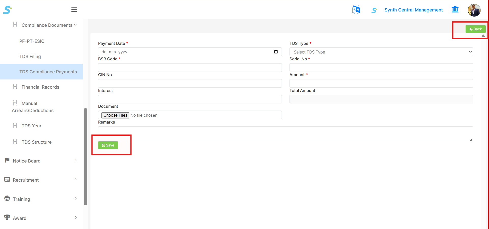Click the Notice Board flag icon
The height and width of the screenshot is (229, 489).
pos(7,160)
